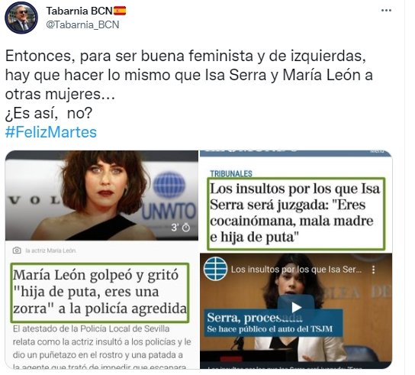This screenshot has height=375, width=415.
Task: Click the article summary about Policía Local
Action: (x=102, y=348)
